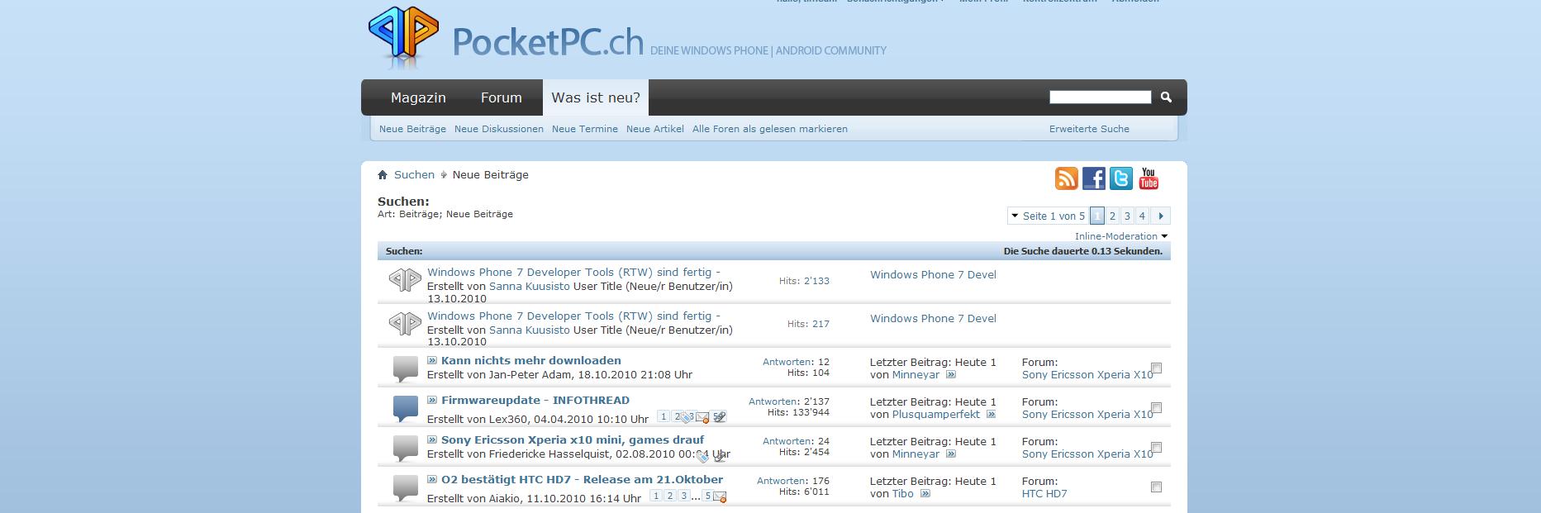Click article icon of row with Hits 217

(x=405, y=324)
